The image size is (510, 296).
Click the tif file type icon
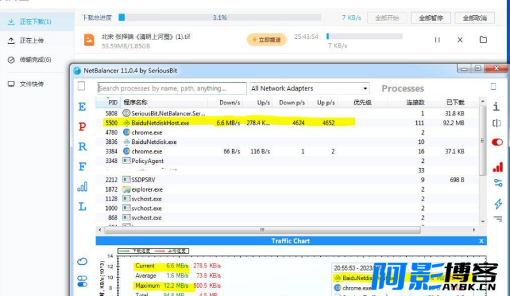point(89,40)
